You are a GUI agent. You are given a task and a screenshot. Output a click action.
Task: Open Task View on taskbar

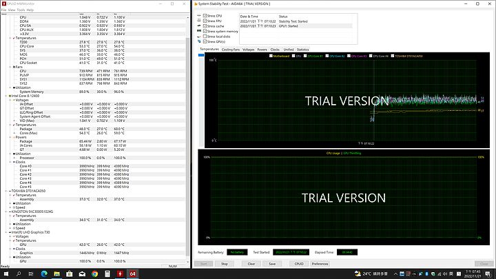tap(31, 273)
